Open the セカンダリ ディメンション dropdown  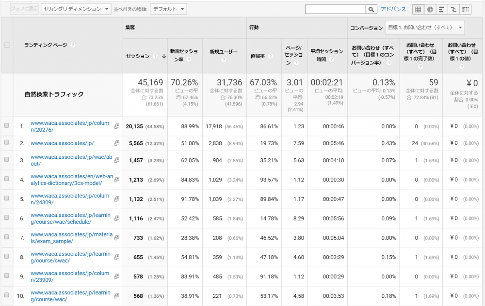76,9
